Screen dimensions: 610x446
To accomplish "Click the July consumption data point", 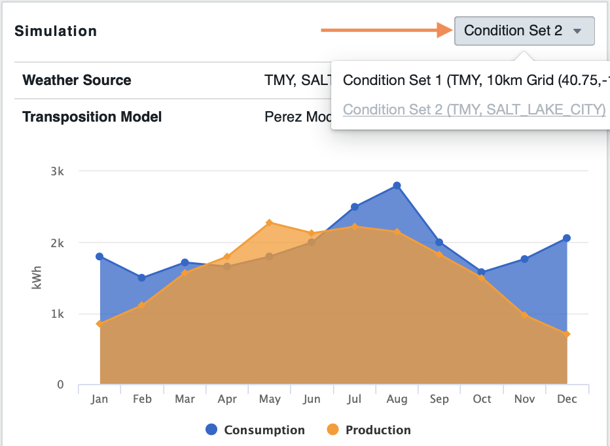I will (x=355, y=207).
